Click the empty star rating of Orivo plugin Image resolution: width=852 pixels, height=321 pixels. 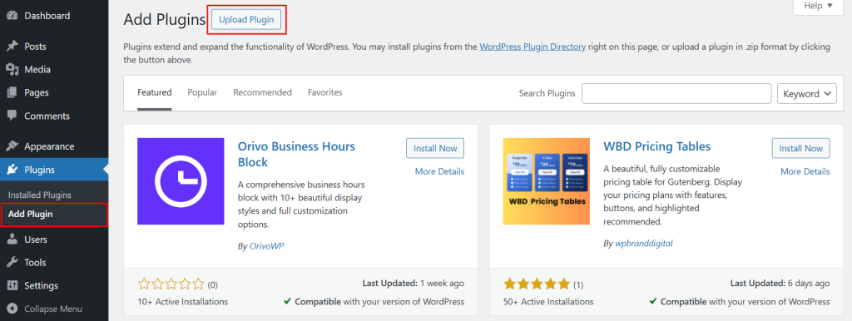[x=171, y=284]
